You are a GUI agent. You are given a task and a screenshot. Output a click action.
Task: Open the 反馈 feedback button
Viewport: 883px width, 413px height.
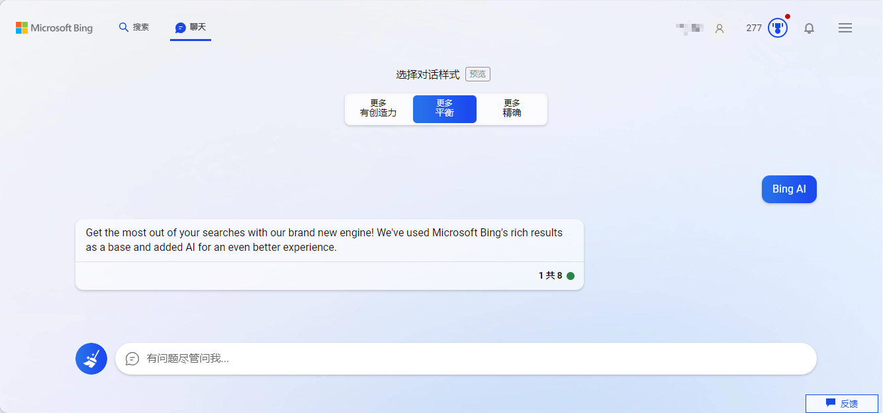(842, 403)
